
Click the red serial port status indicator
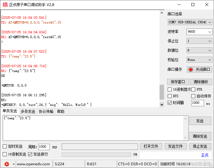pyautogui.click(x=190, y=69)
